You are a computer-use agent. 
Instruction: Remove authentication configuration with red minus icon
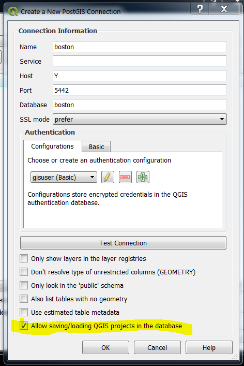[125, 177]
